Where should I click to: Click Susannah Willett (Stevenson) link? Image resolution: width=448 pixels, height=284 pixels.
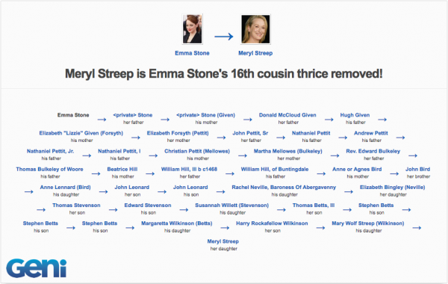click(x=232, y=205)
